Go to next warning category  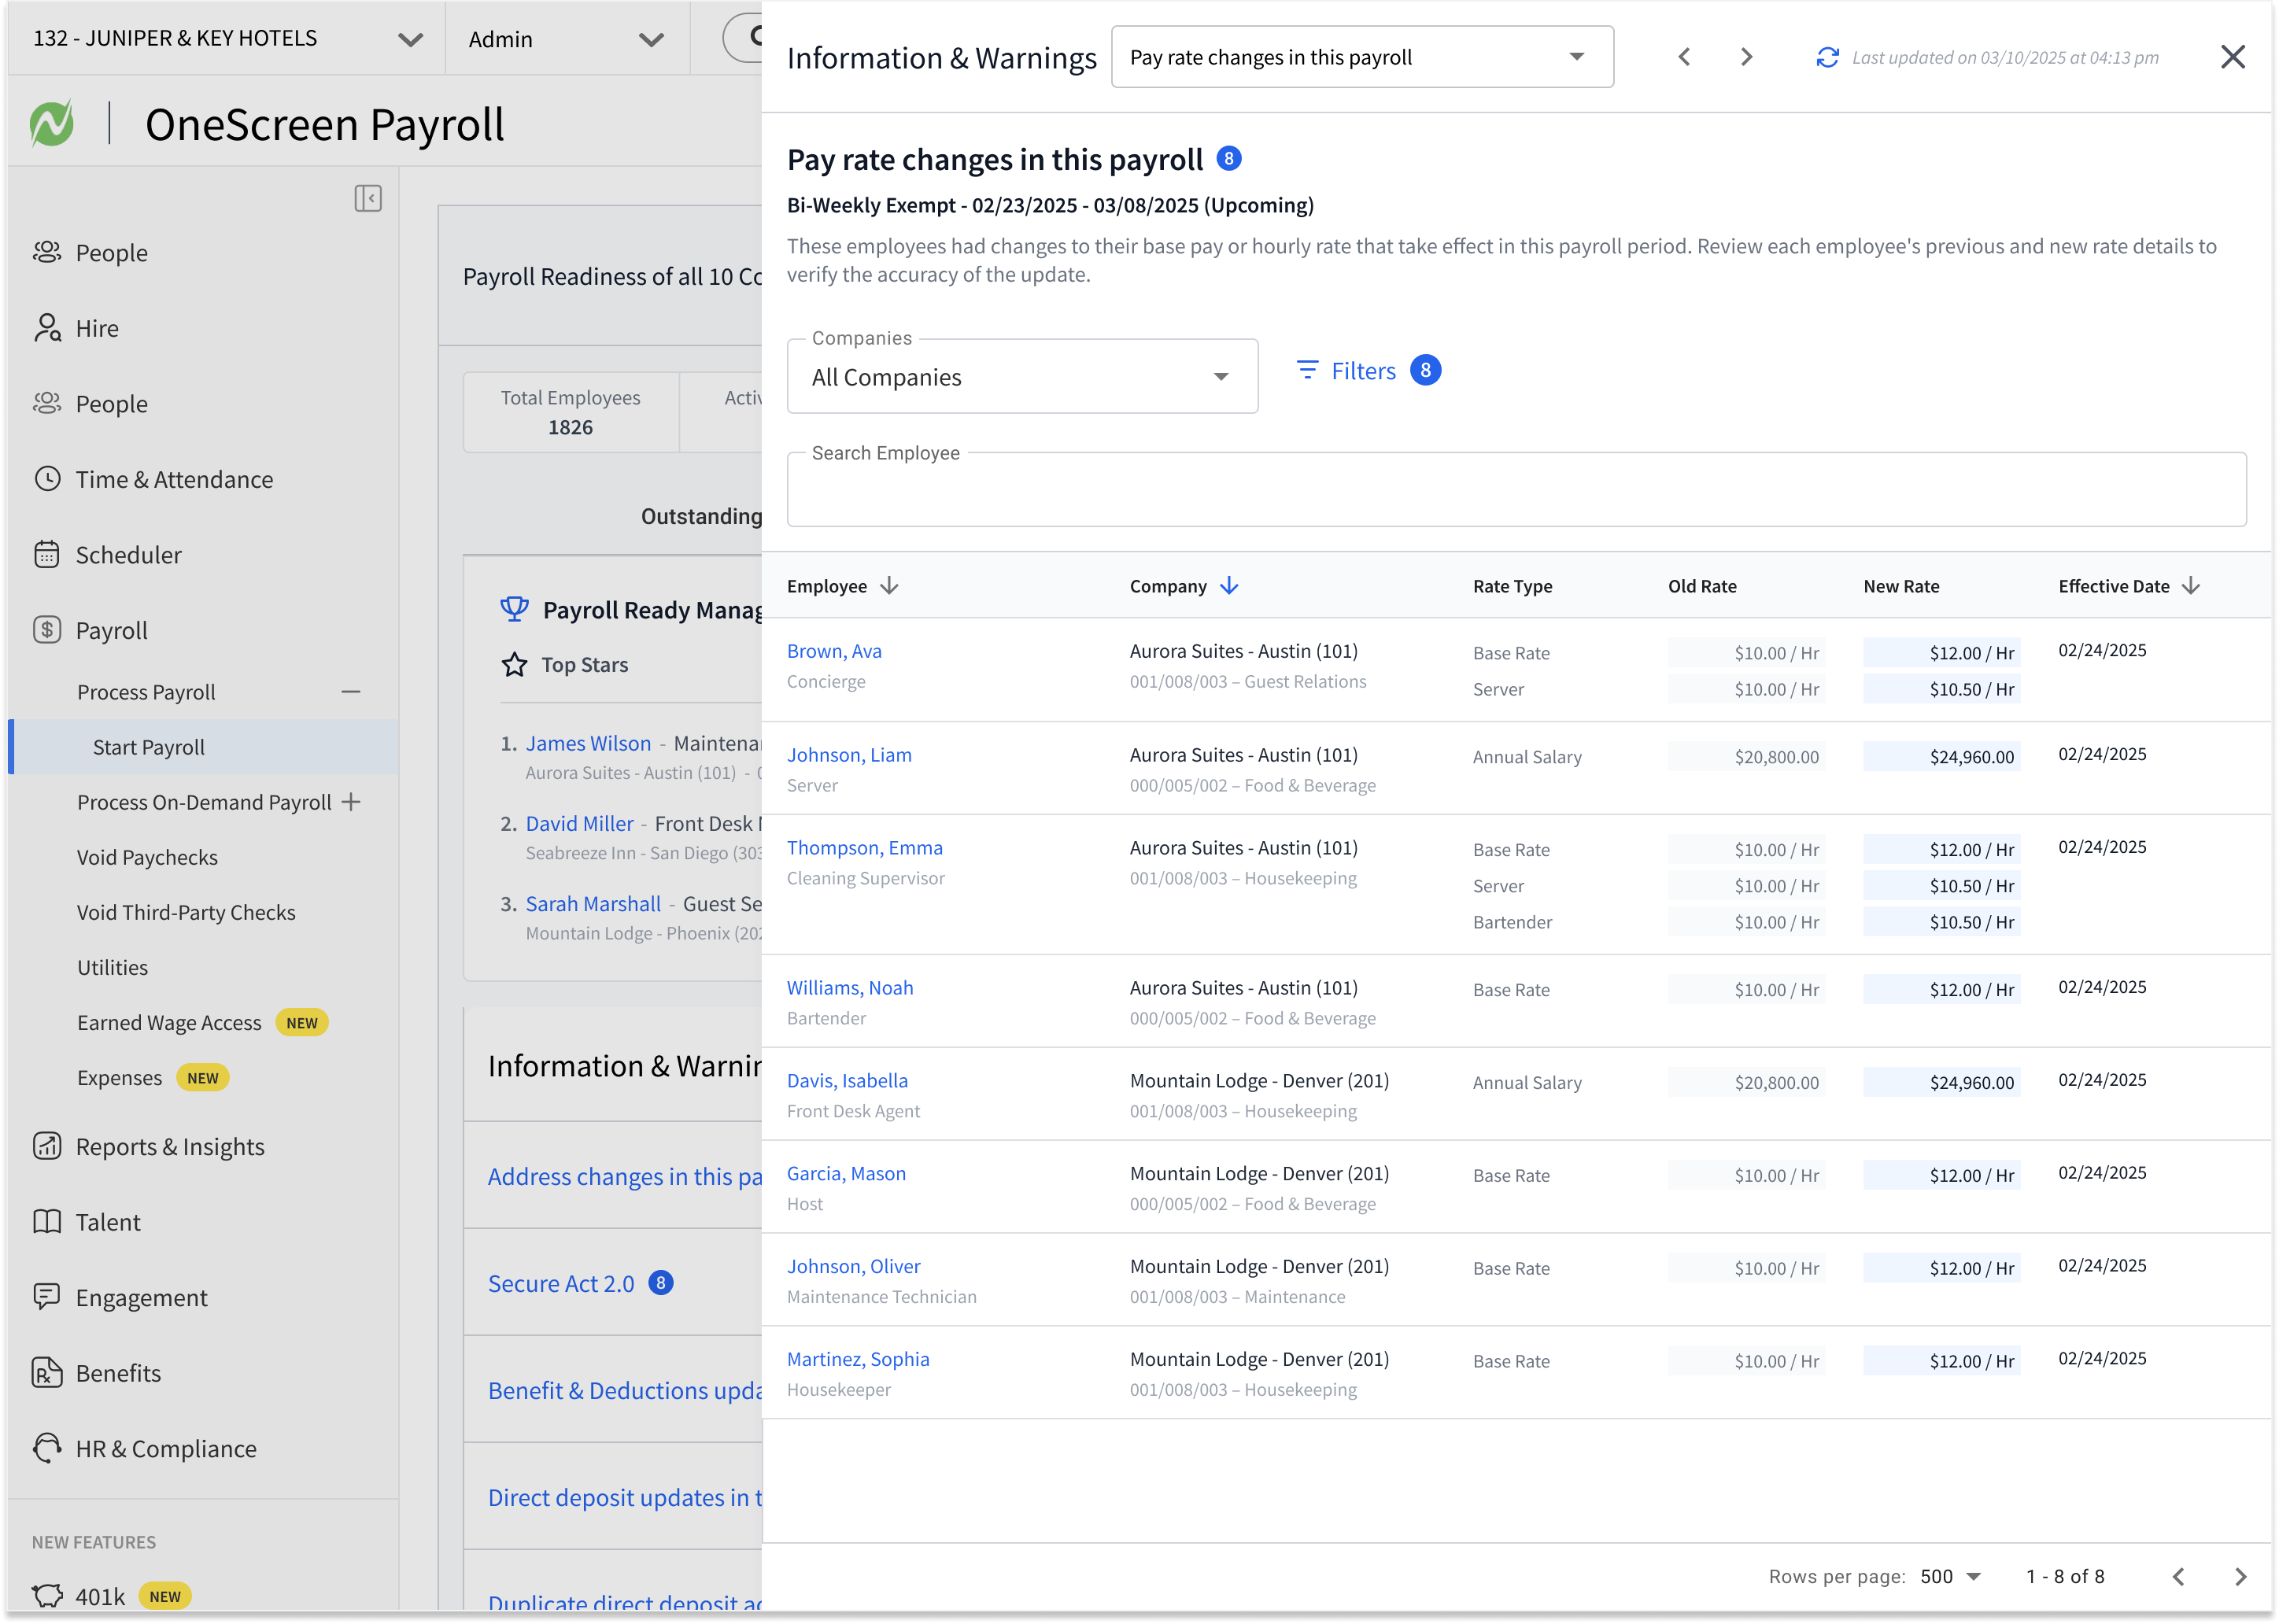pos(1747,57)
